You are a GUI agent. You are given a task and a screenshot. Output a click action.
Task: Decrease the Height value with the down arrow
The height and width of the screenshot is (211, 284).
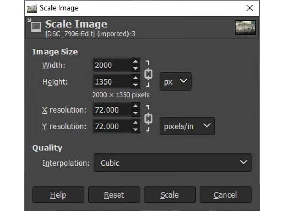click(x=136, y=85)
